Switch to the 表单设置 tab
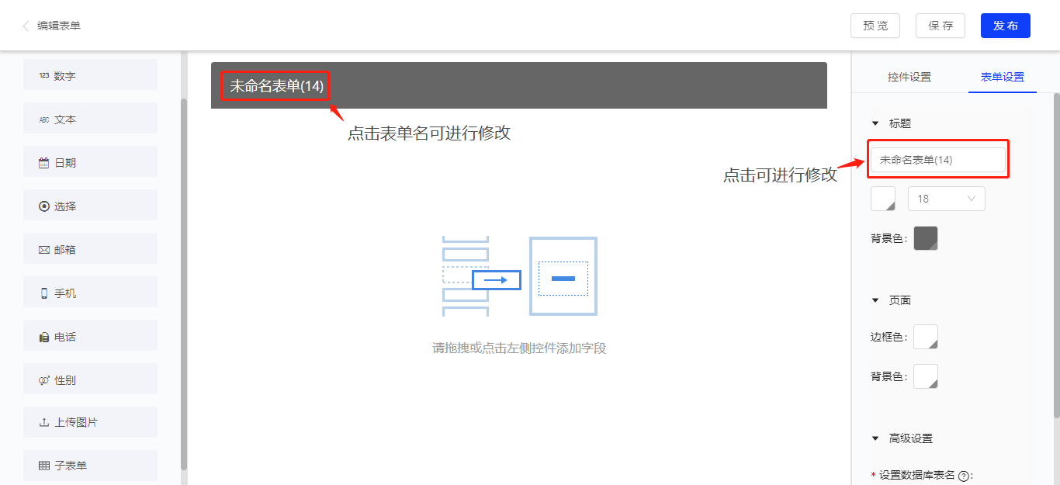The height and width of the screenshot is (485, 1060). pyautogui.click(x=1002, y=77)
